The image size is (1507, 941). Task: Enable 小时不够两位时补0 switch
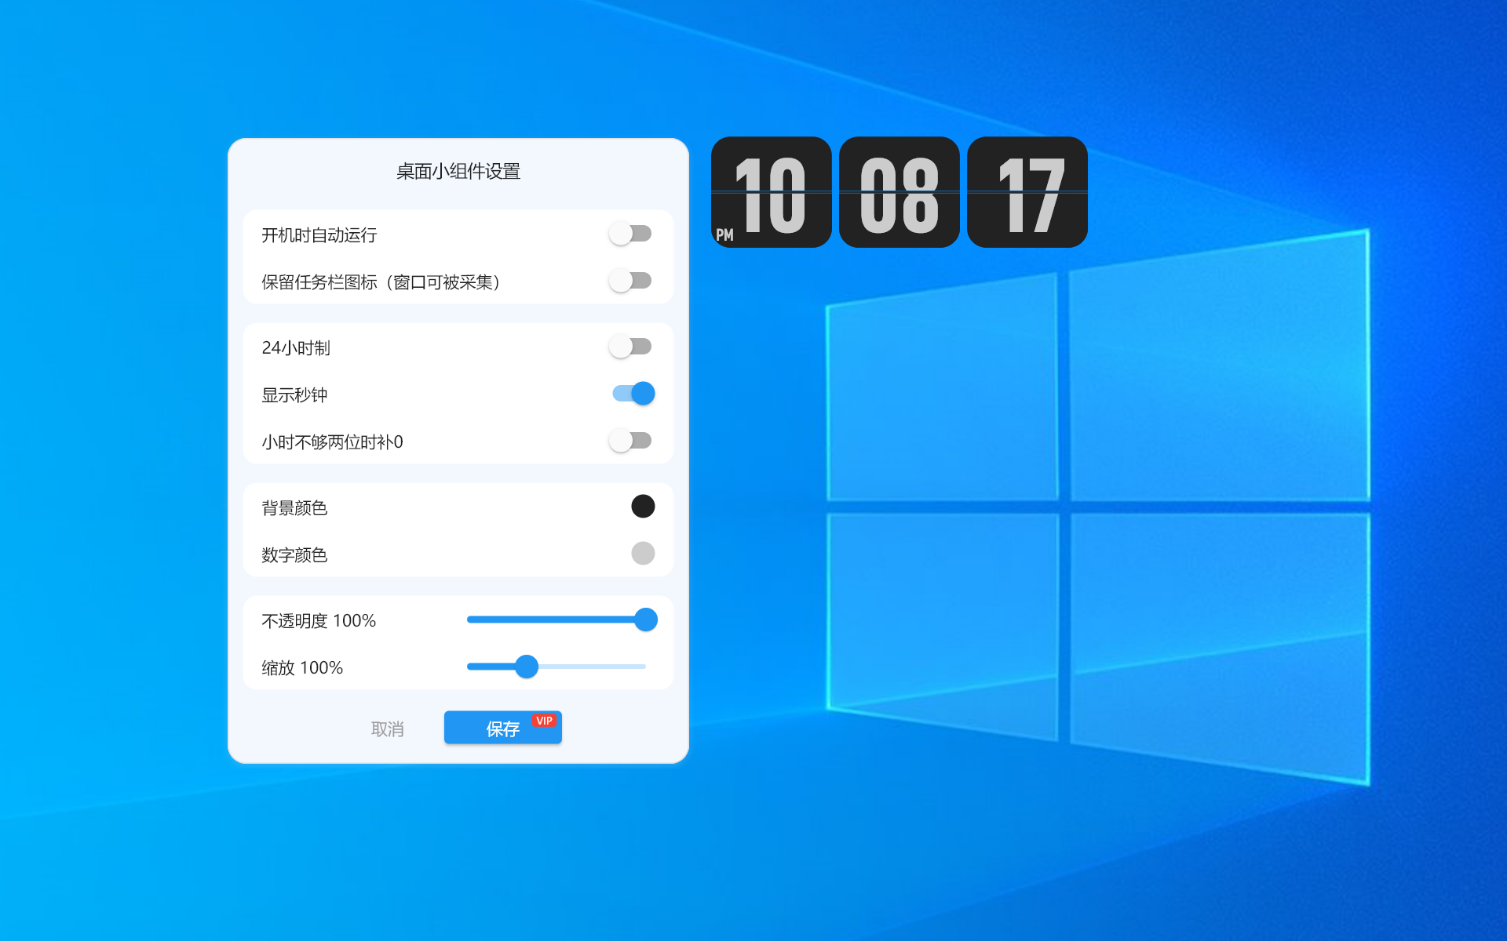(631, 441)
